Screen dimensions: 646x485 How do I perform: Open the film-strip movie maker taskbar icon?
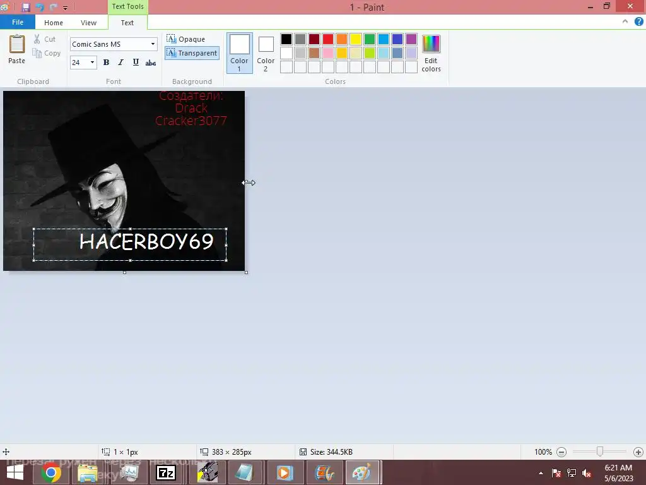tap(324, 472)
